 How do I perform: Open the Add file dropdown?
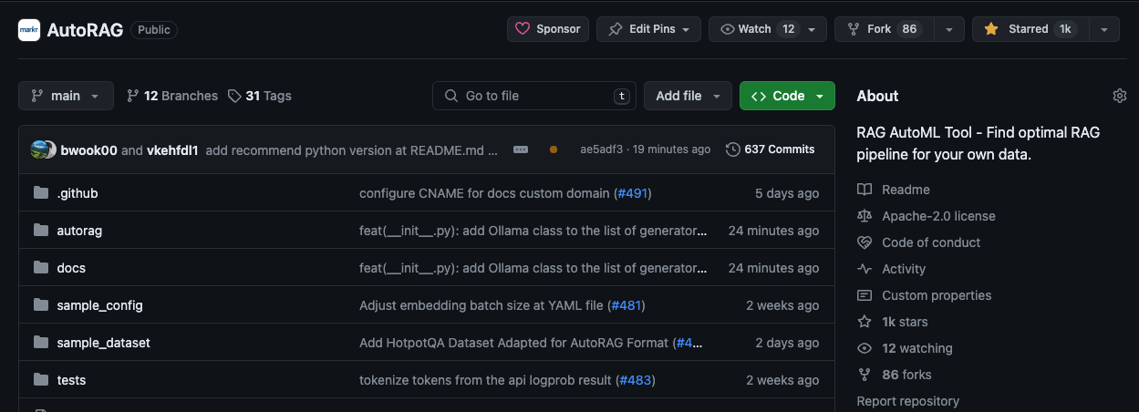pyautogui.click(x=688, y=96)
